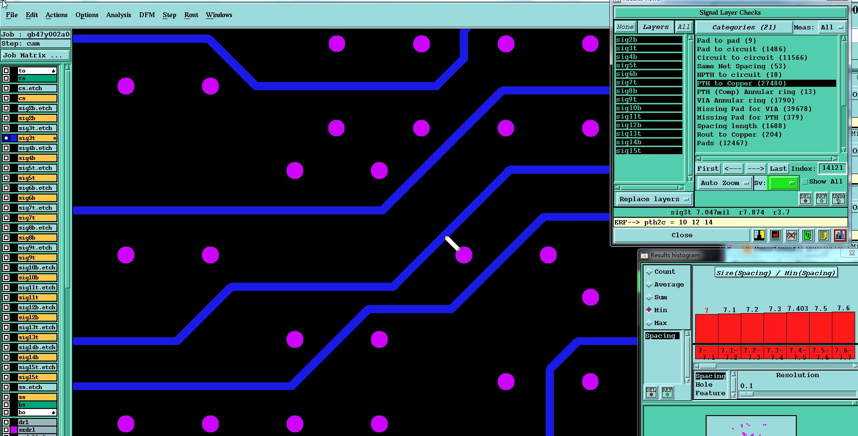Select the Min radio option
This screenshot has width=858, height=436.
pos(649,310)
